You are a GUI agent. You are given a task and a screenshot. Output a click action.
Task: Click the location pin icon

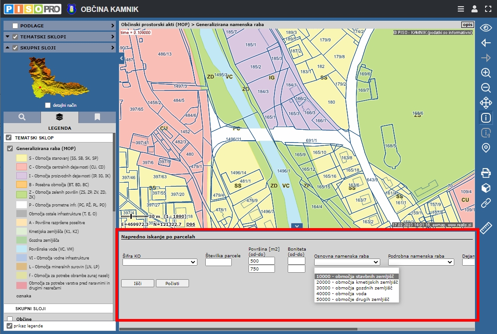pyautogui.click(x=486, y=148)
